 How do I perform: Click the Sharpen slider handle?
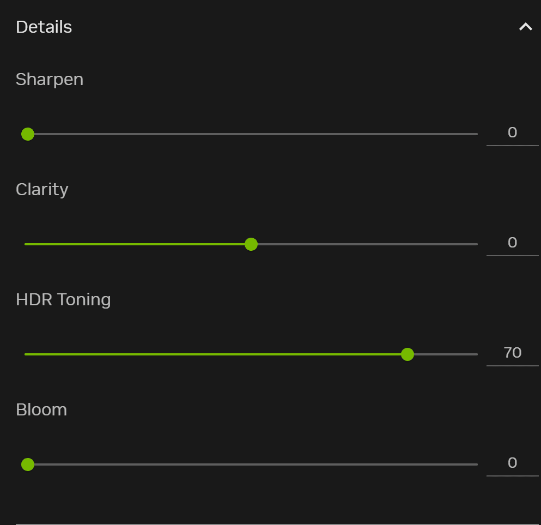pos(28,134)
